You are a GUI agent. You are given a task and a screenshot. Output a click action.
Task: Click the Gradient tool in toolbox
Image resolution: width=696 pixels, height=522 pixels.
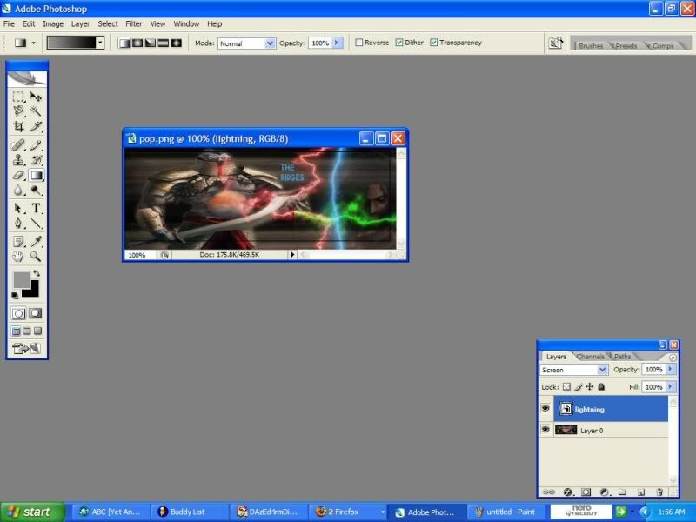tap(36, 176)
